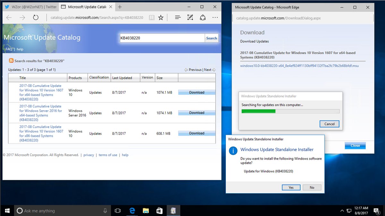Viewport: 385px width, 216px height.
Task: Show hidden system tray icons
Action: coord(342,211)
